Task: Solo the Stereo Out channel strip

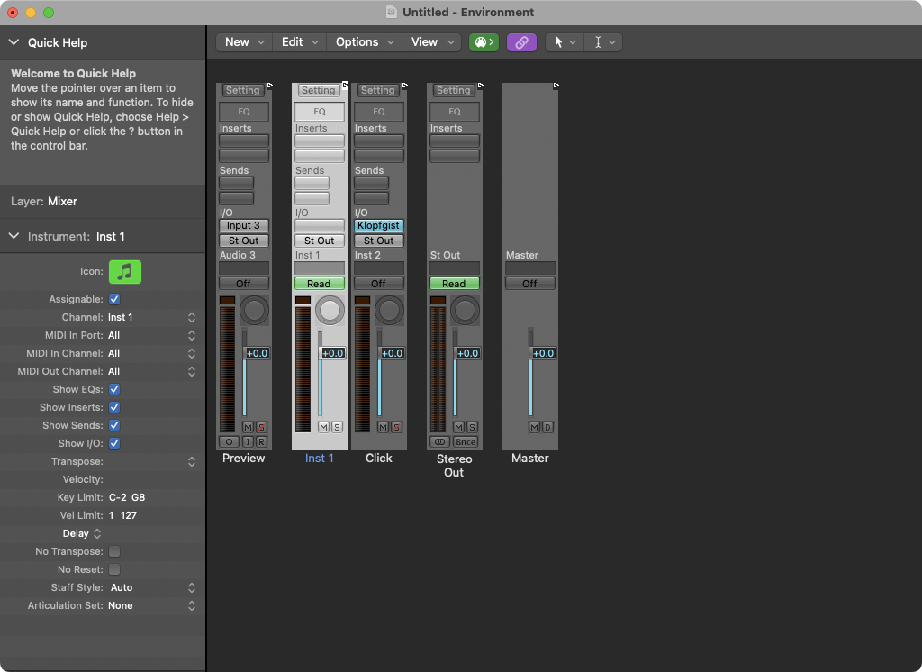Action: coord(472,427)
